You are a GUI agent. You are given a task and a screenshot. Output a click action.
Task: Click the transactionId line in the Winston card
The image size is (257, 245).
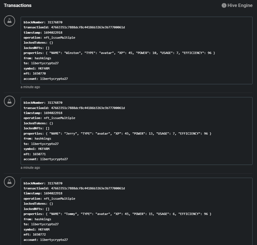pyautogui.click(x=74, y=27)
